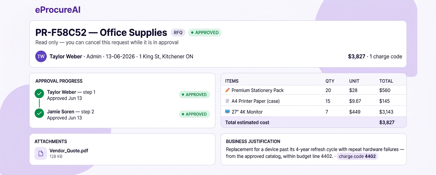This screenshot has height=175, width=436.
Task: Click the 128 KB file size text
Action: coord(56,157)
